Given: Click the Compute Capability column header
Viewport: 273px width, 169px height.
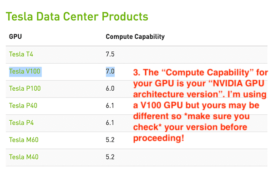Looking at the screenshot, I should [135, 37].
